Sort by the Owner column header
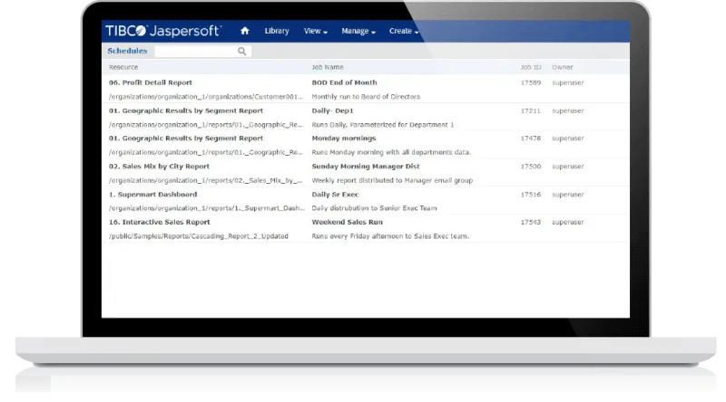Screen dimensions: 726x402 [x=562, y=67]
